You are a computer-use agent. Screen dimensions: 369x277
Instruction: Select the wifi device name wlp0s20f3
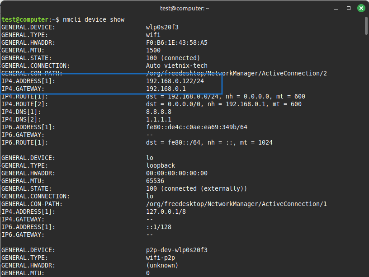[x=163, y=27]
